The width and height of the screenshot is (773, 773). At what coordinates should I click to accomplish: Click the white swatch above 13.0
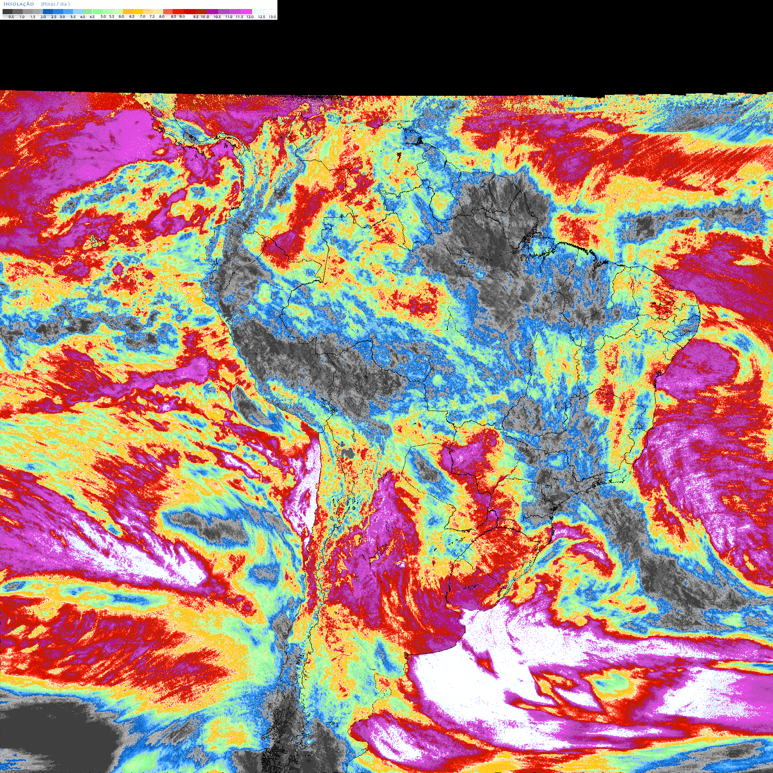270,12
